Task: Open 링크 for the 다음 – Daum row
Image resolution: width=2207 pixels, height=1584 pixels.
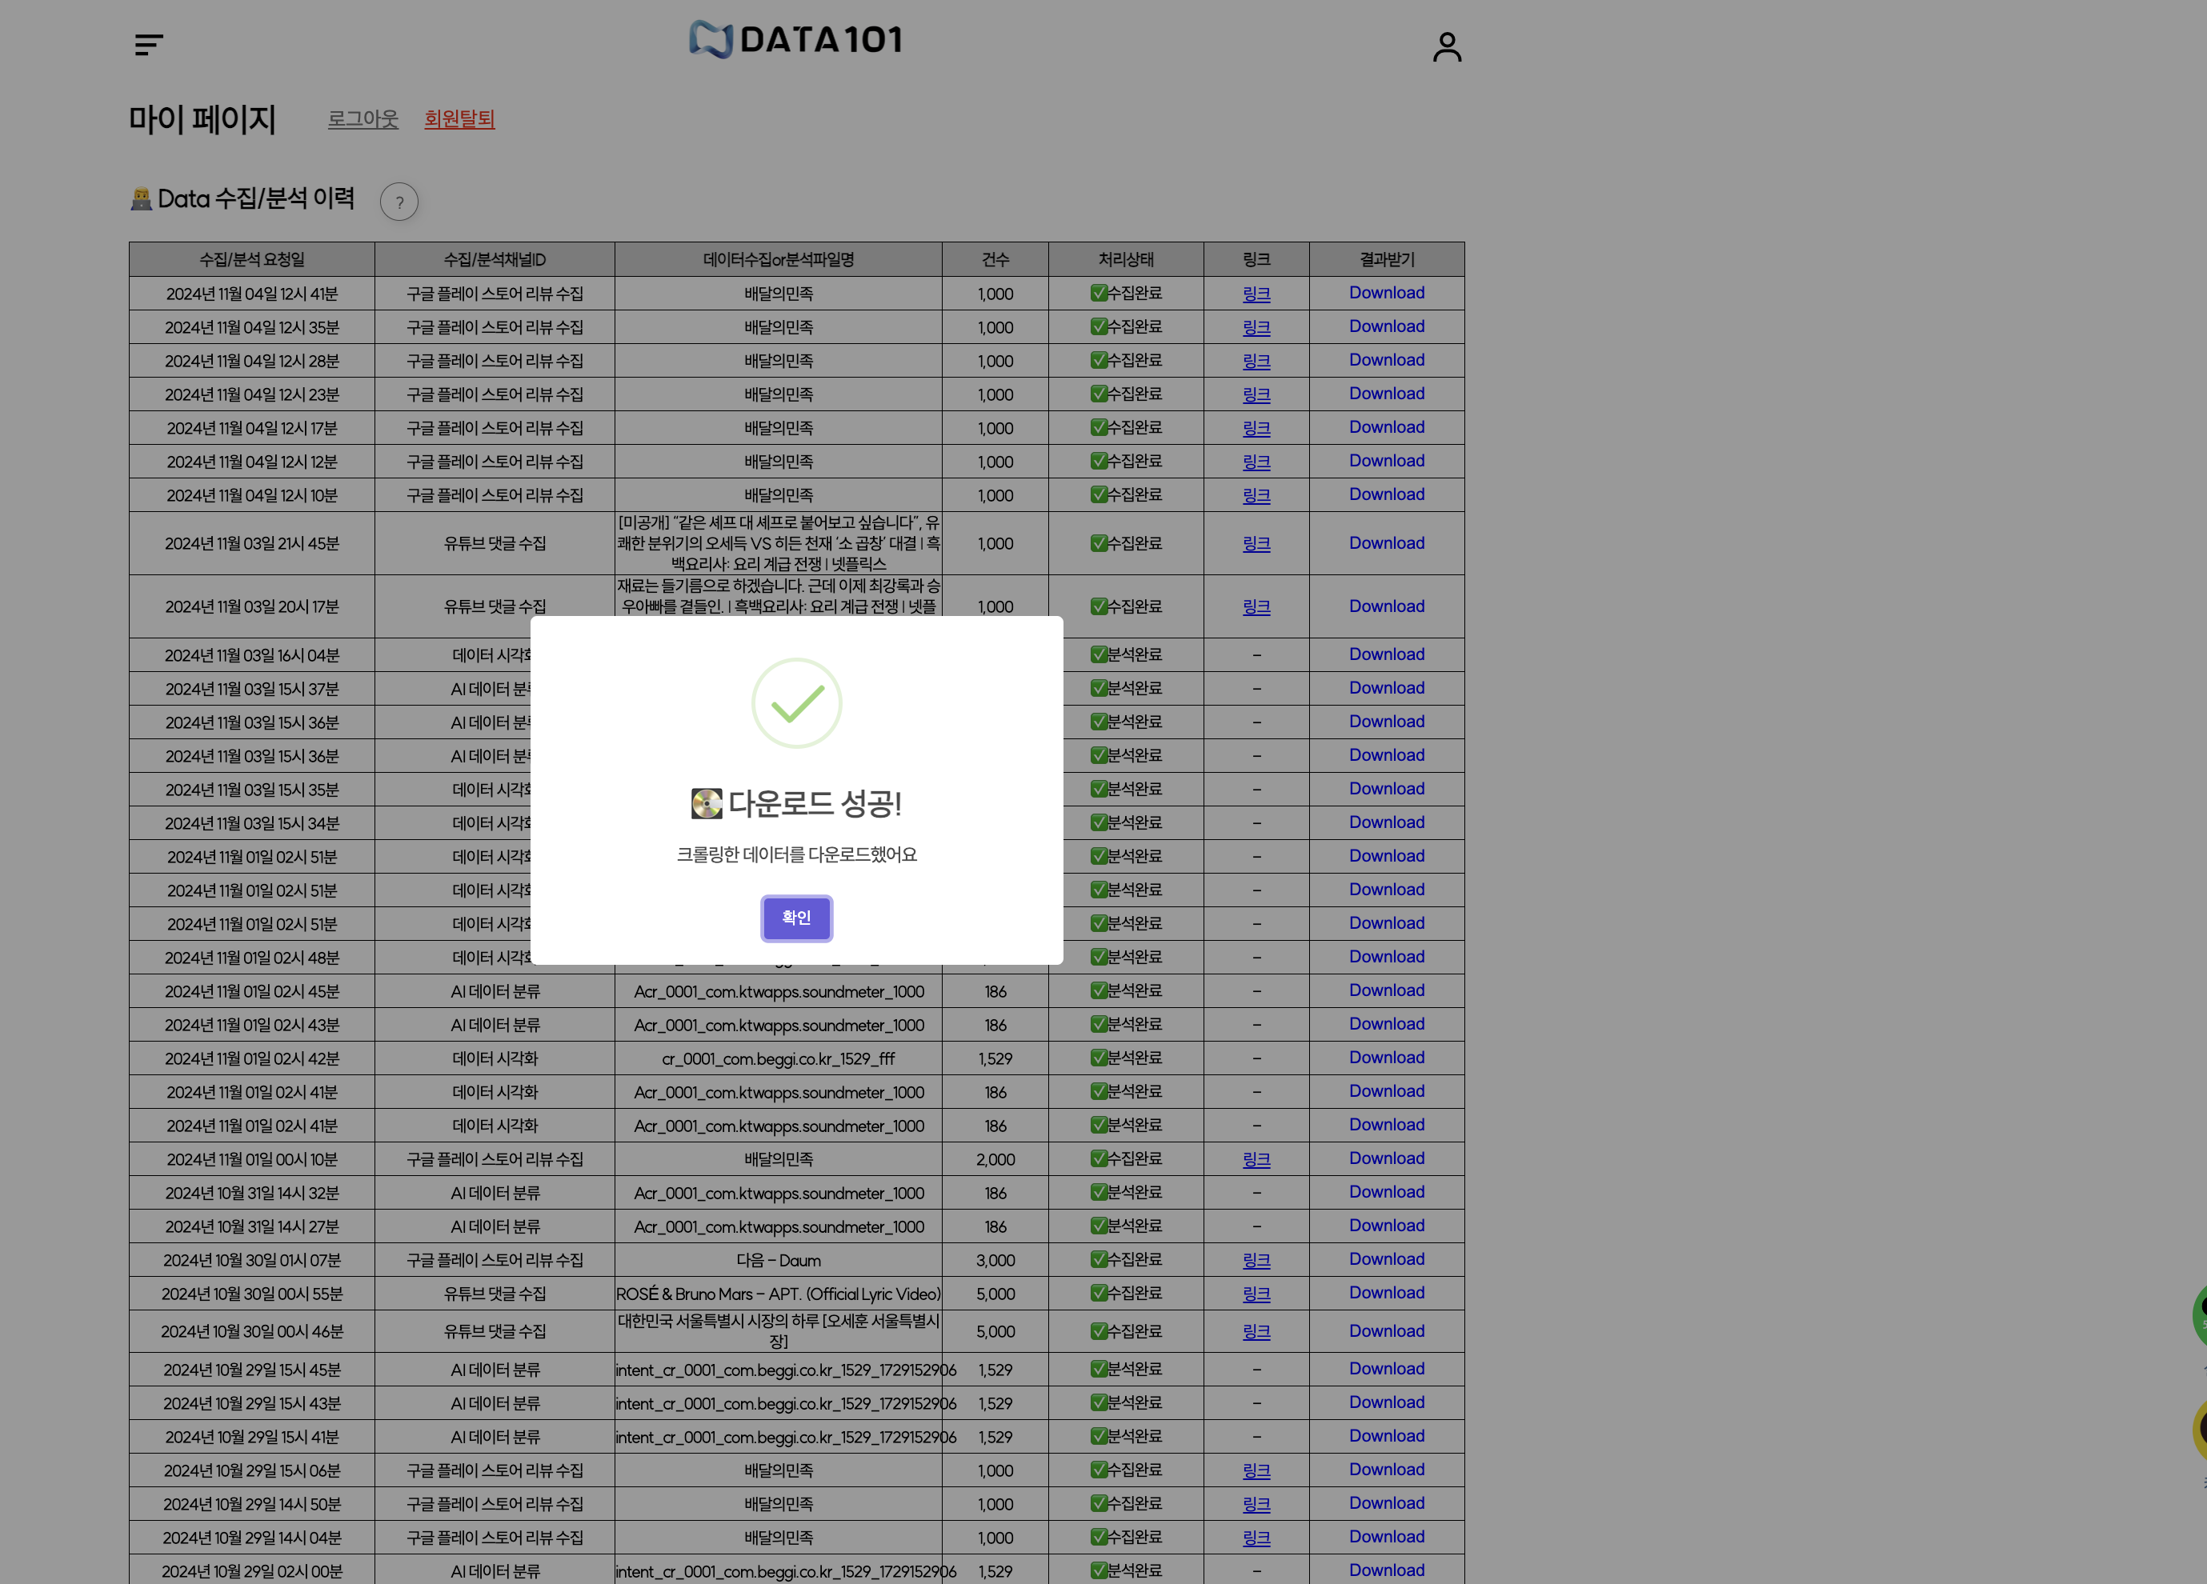Action: 1256,1260
